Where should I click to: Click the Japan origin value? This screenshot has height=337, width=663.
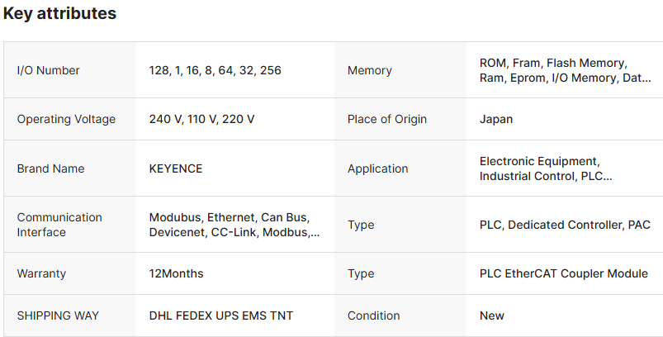click(x=496, y=119)
